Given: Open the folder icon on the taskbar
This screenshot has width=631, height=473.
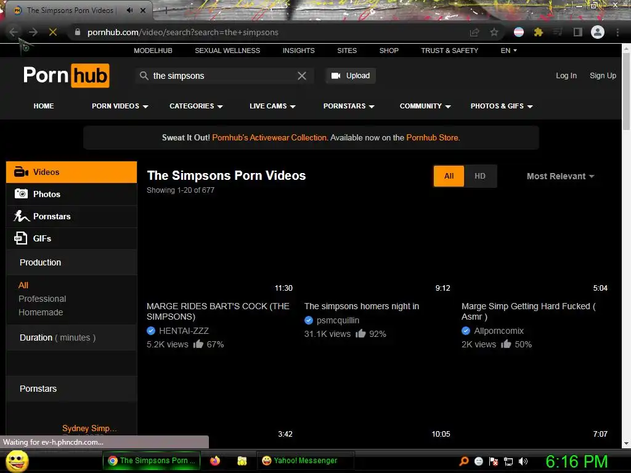Looking at the screenshot, I should pyautogui.click(x=242, y=461).
